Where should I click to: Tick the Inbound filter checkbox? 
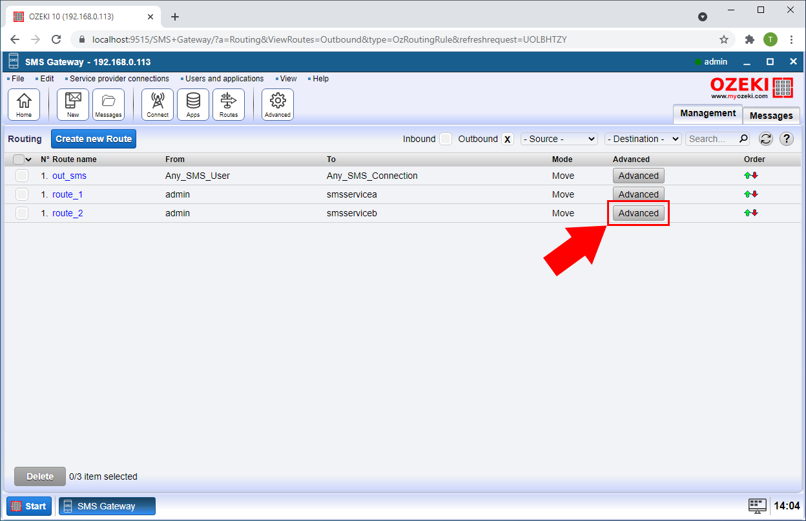446,139
